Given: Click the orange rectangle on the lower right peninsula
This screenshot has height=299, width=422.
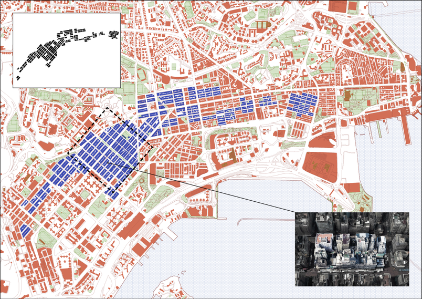Looking at the screenshot, I should click(352, 188).
